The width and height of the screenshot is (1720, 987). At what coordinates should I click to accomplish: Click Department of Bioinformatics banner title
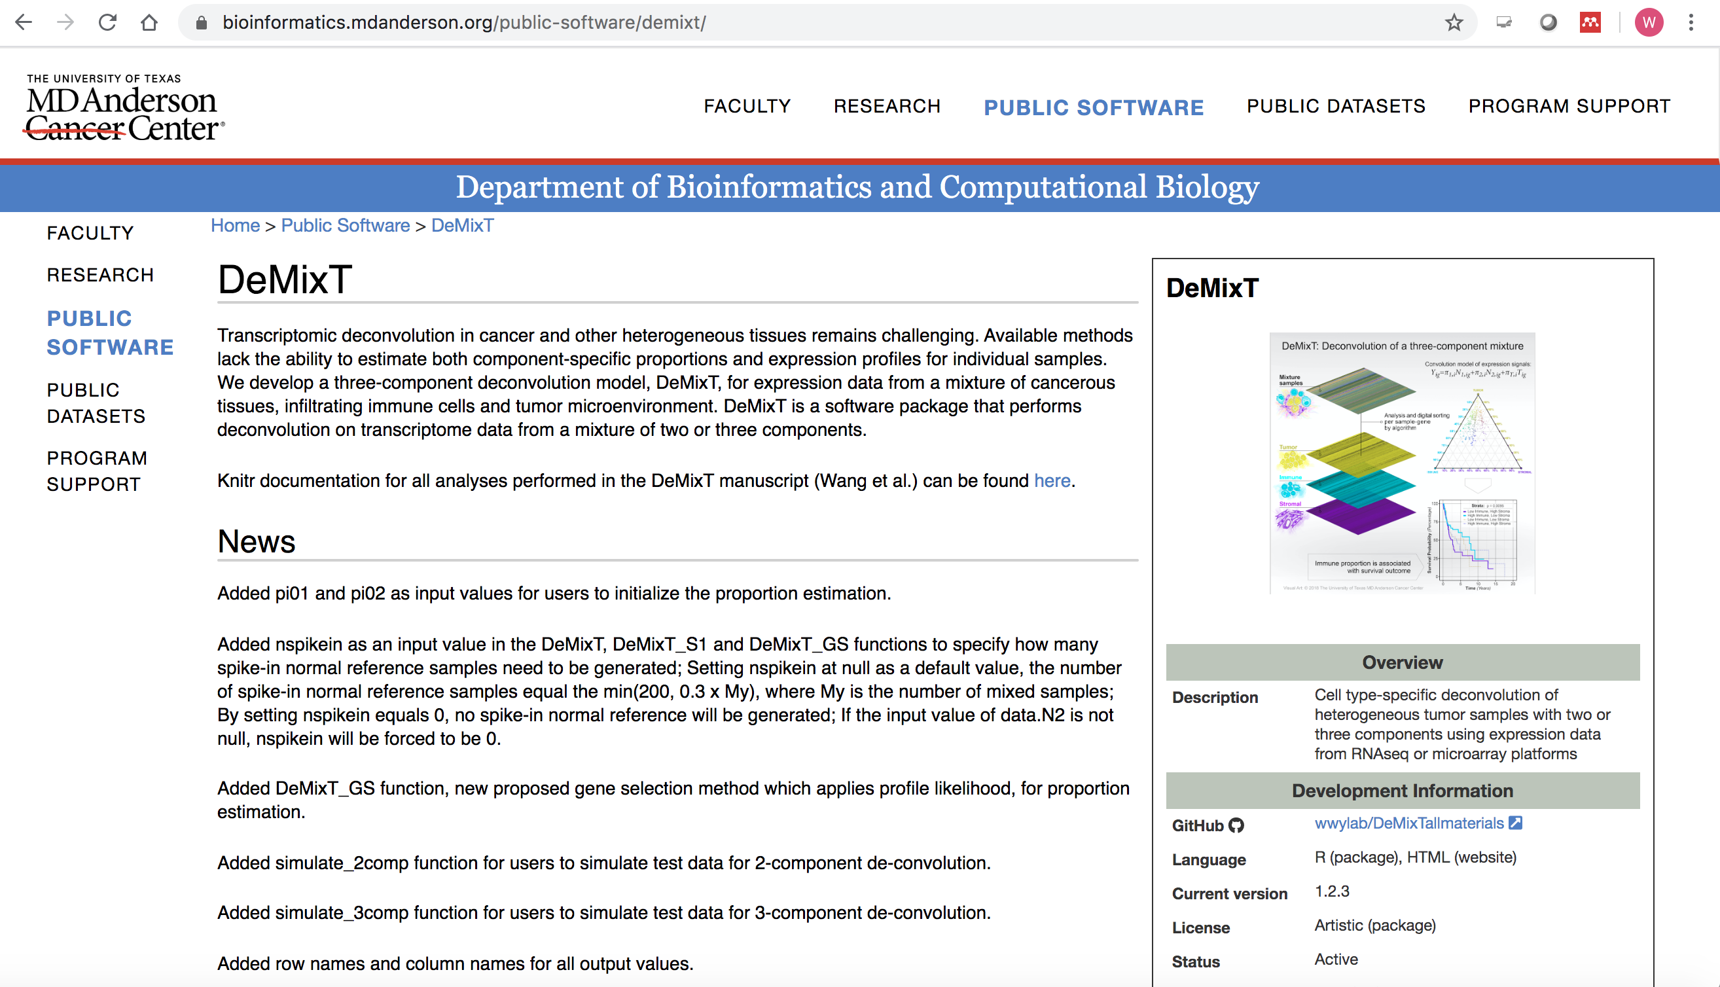[857, 187]
